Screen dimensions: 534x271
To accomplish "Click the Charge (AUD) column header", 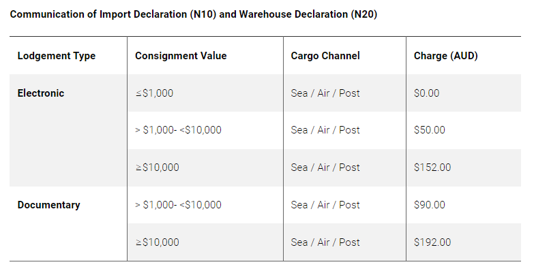I will point(446,56).
